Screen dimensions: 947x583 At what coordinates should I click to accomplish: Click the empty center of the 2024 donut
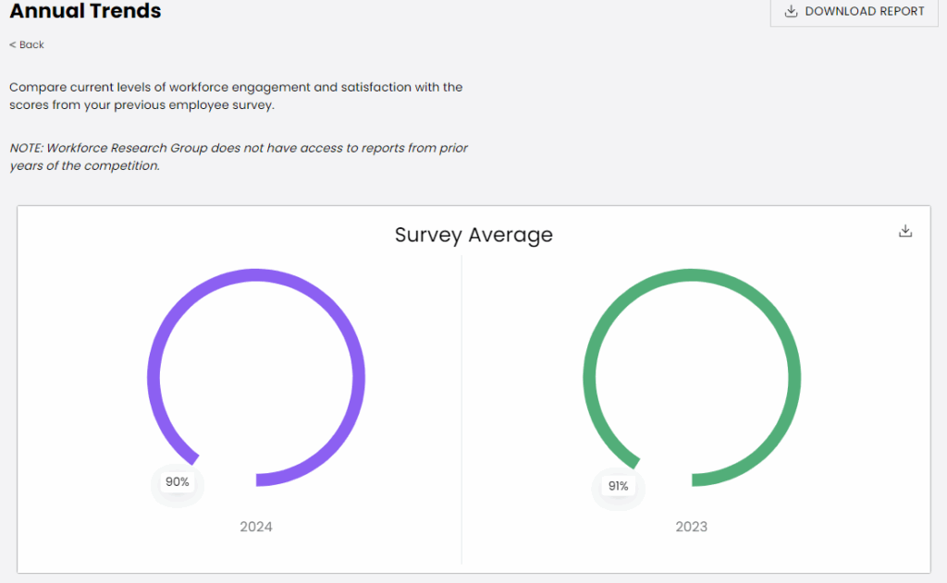(256, 377)
